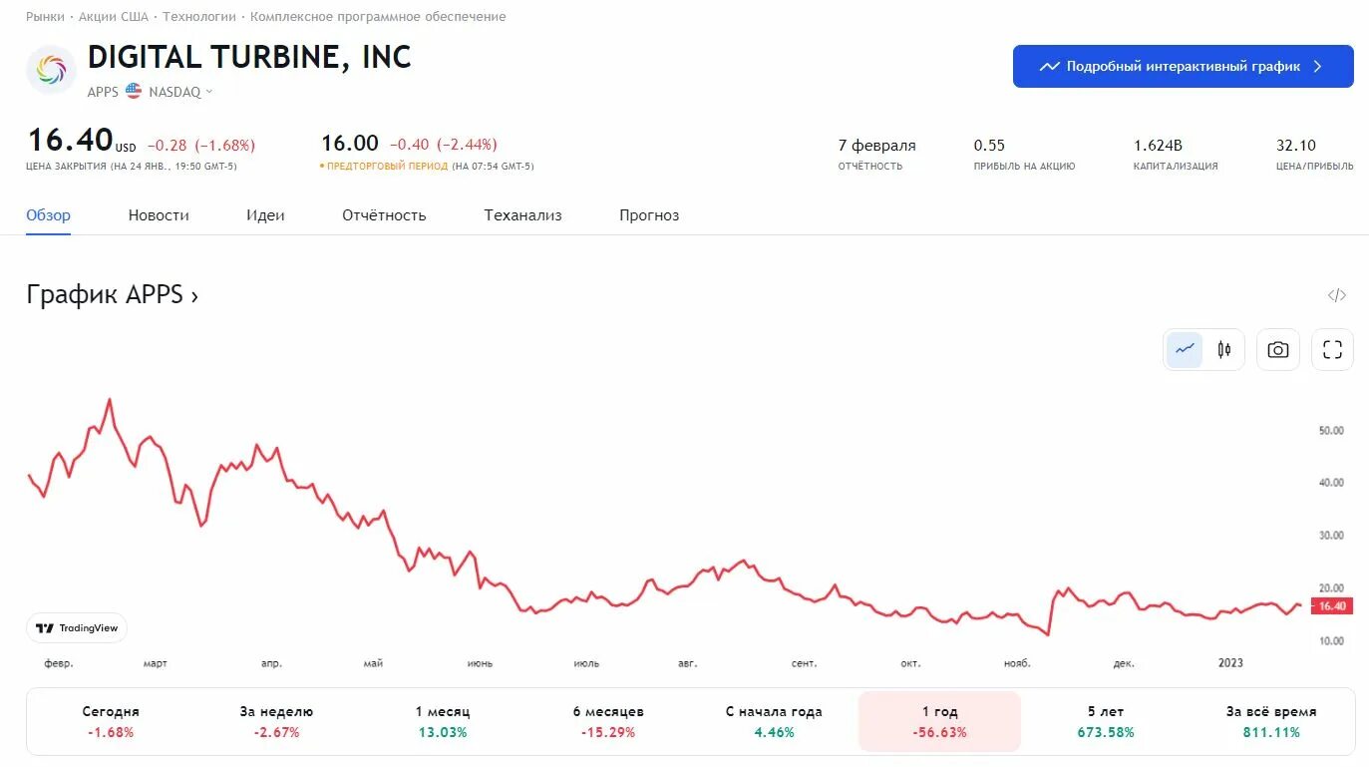Select the За неделю time range
1369x767 pixels.
[x=276, y=721]
